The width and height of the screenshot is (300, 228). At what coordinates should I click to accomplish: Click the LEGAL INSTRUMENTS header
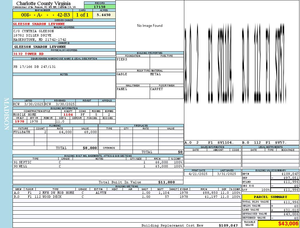pyautogui.click(x=271, y=147)
